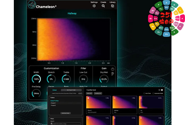
Task: Toggle favorite star on hallway profile
Action: tap(114, 98)
